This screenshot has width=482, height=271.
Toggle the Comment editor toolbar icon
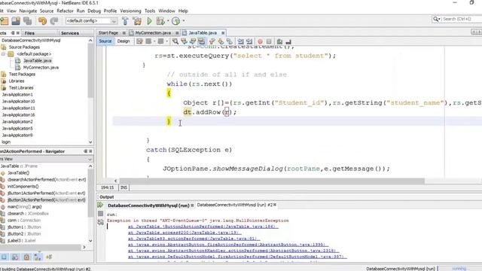tap(279, 41)
